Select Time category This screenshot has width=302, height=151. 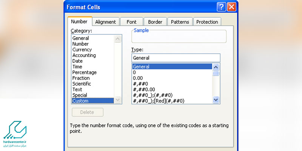click(93, 67)
